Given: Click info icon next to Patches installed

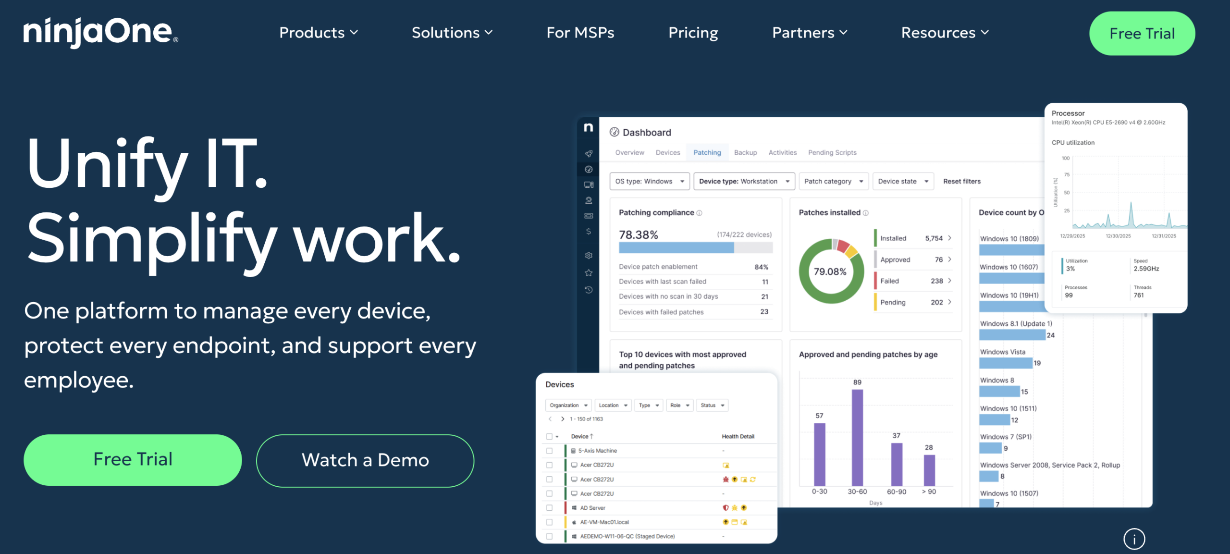Looking at the screenshot, I should coord(865,213).
